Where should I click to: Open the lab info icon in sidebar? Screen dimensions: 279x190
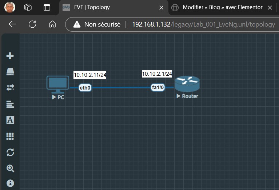(x=10, y=183)
